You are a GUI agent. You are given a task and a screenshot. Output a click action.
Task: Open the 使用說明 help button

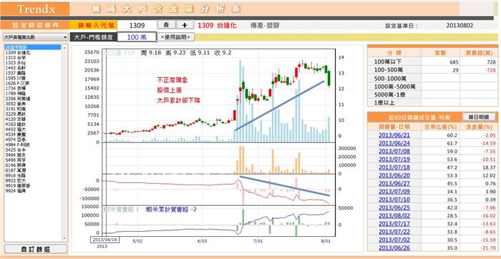pyautogui.click(x=176, y=37)
